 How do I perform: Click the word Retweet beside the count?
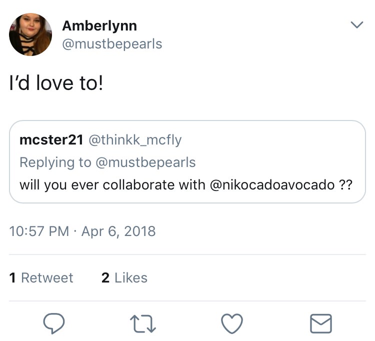point(47,278)
